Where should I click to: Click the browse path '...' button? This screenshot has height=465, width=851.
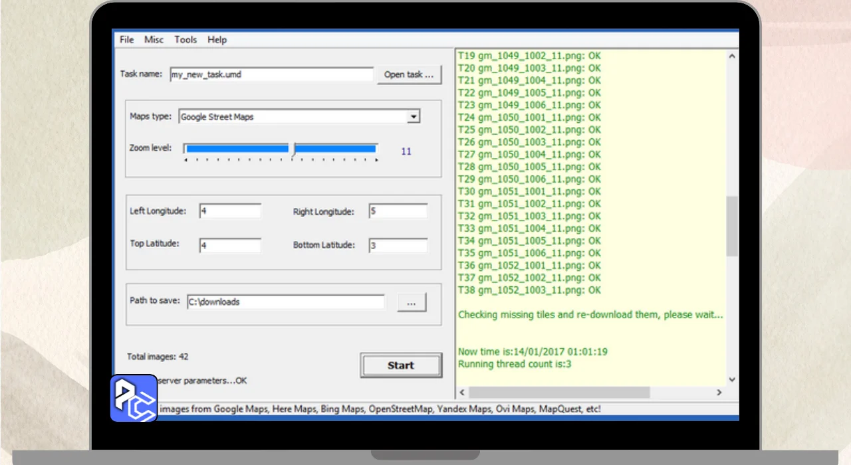tap(412, 302)
